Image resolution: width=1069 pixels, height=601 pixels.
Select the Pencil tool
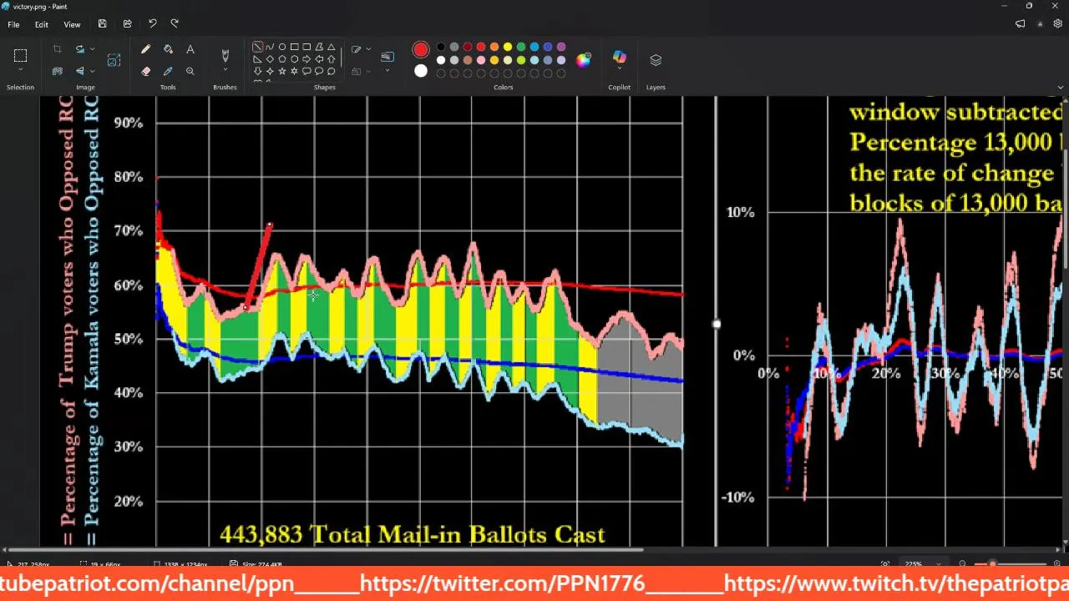(x=145, y=49)
